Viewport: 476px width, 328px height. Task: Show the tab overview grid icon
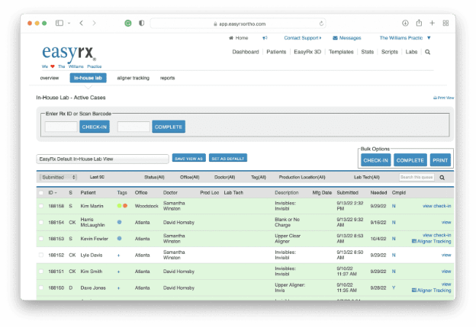click(x=445, y=23)
